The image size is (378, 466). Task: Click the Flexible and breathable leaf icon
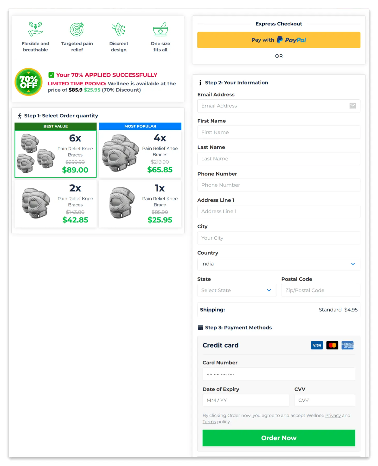[35, 29]
